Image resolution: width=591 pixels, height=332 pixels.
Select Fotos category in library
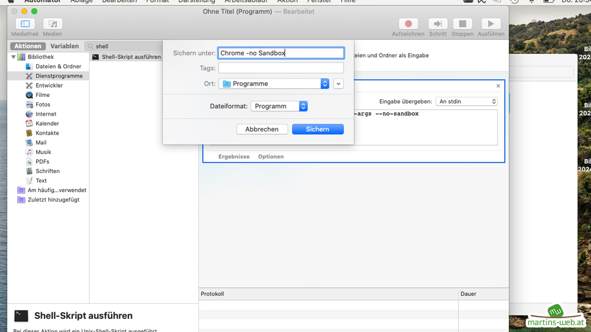(43, 104)
